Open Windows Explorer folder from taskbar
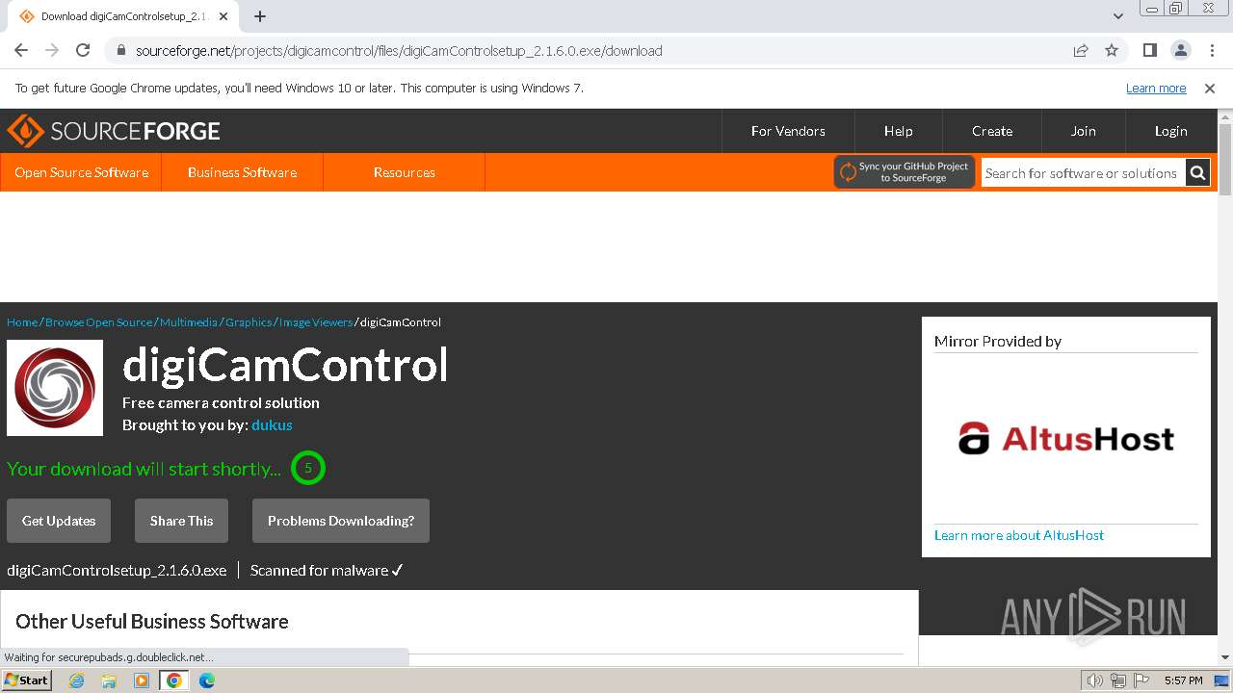The height and width of the screenshot is (693, 1233). pyautogui.click(x=109, y=680)
